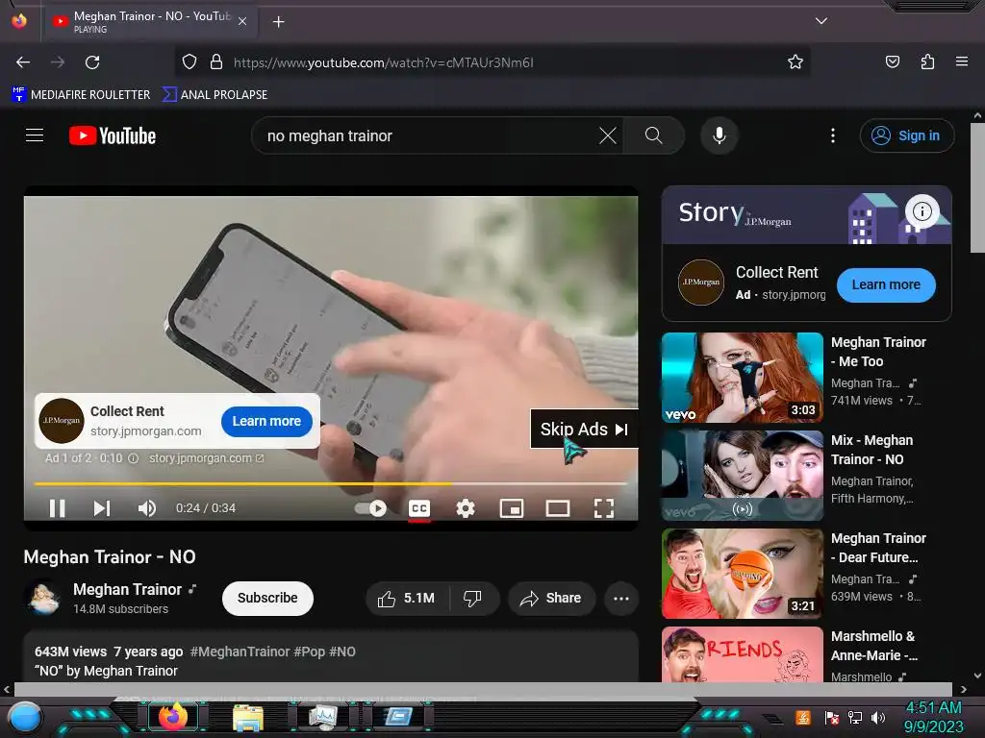This screenshot has width=985, height=738.
Task: Open Meghan Trainor channel avatar
Action: [43, 598]
